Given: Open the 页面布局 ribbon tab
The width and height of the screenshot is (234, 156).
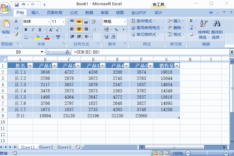Looking at the screenshot, I should (x=55, y=13).
